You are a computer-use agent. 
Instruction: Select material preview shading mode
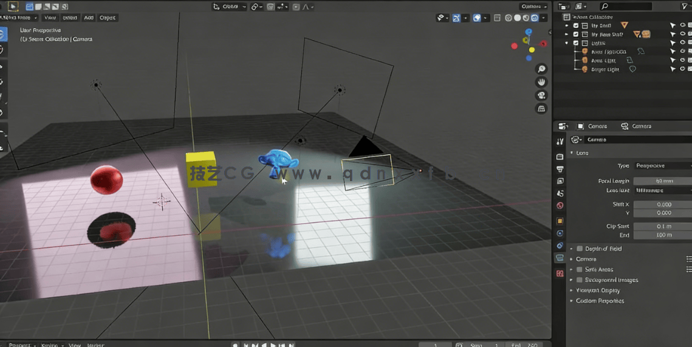tap(526, 18)
